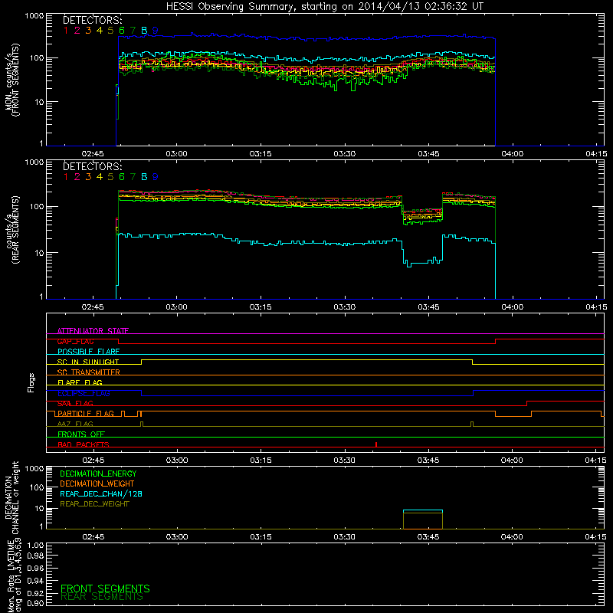The image size is (613, 613).
Task: Click the vertical Flags axis title
Action: 31,382
